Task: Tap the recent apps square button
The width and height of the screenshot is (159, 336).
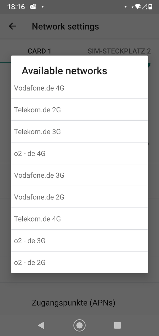Action: (x=117, y=325)
